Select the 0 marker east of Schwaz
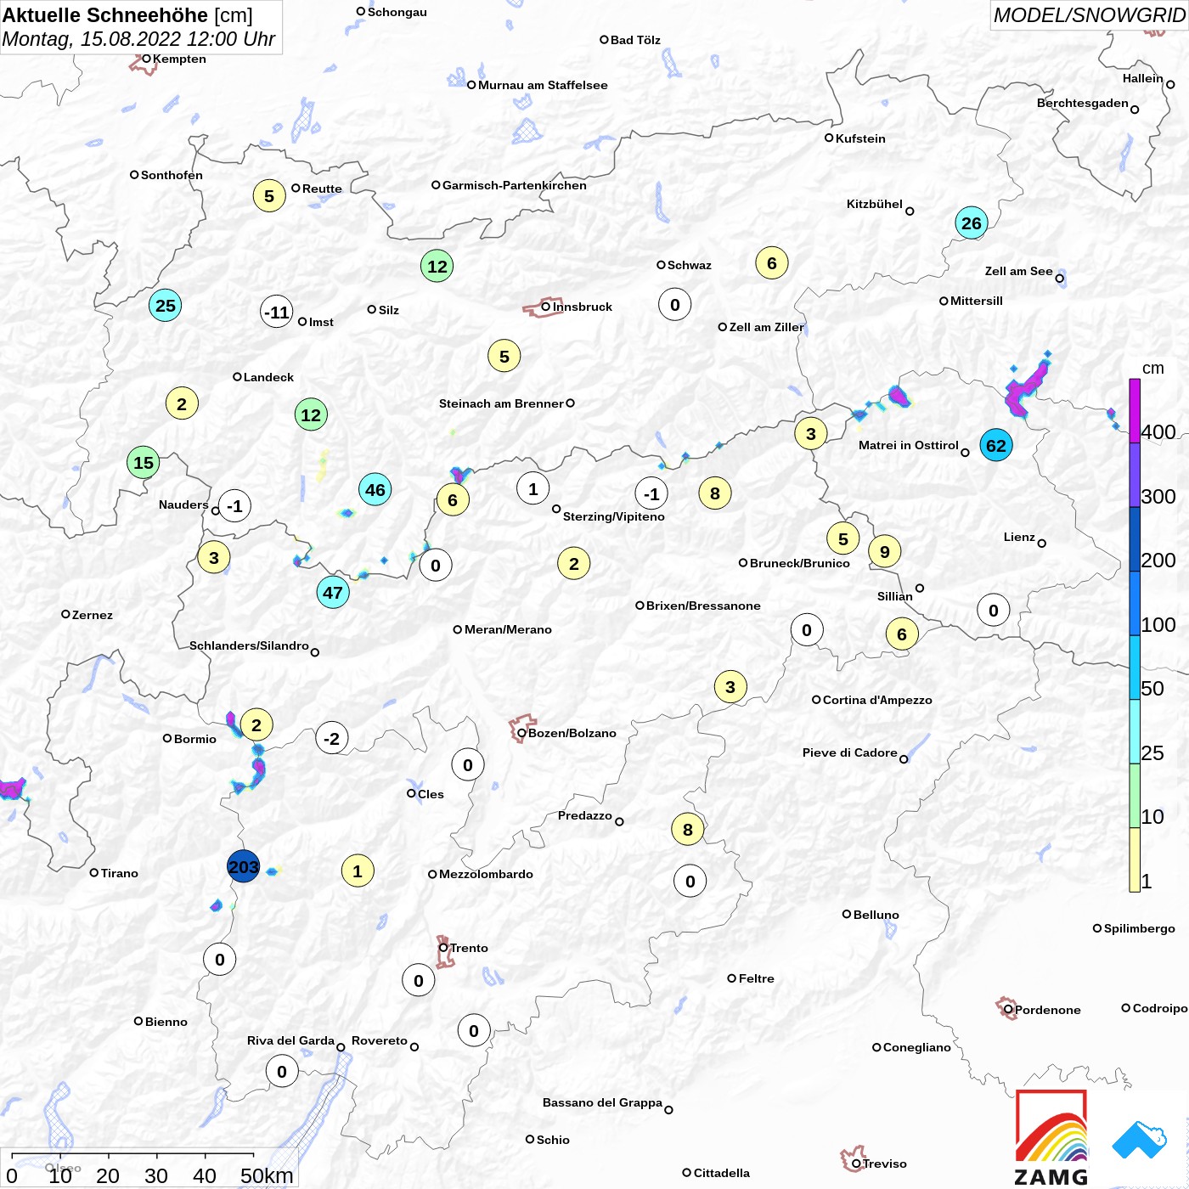 click(x=675, y=304)
